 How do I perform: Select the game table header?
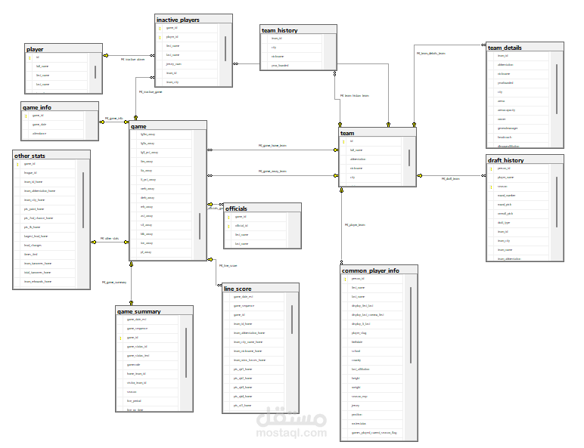pos(168,125)
